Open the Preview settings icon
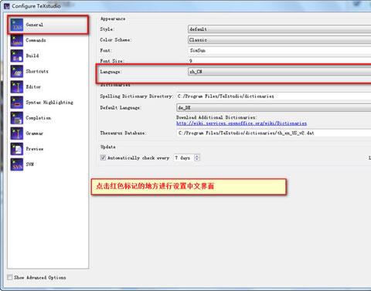Viewport: 371px width, 291px height. [x=17, y=149]
